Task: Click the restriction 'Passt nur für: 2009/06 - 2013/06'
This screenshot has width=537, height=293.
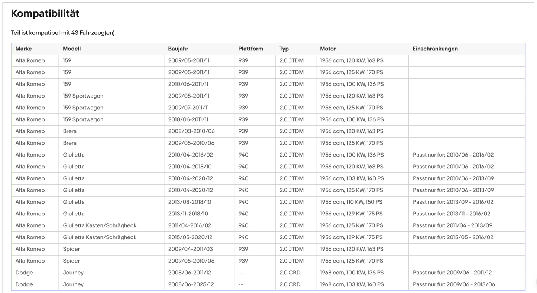Action: [x=454, y=284]
